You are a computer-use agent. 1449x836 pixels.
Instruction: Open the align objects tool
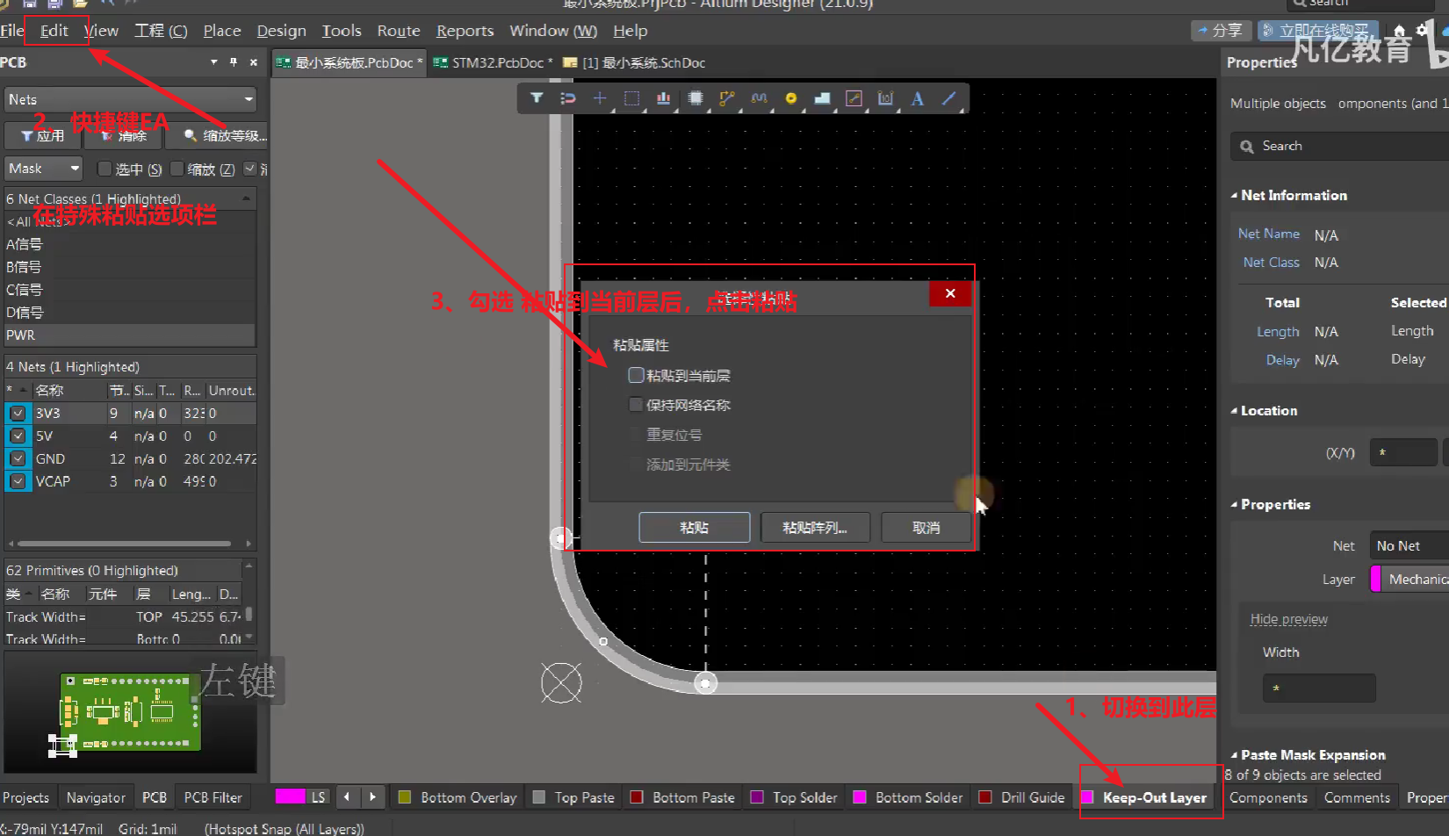pyautogui.click(x=663, y=98)
